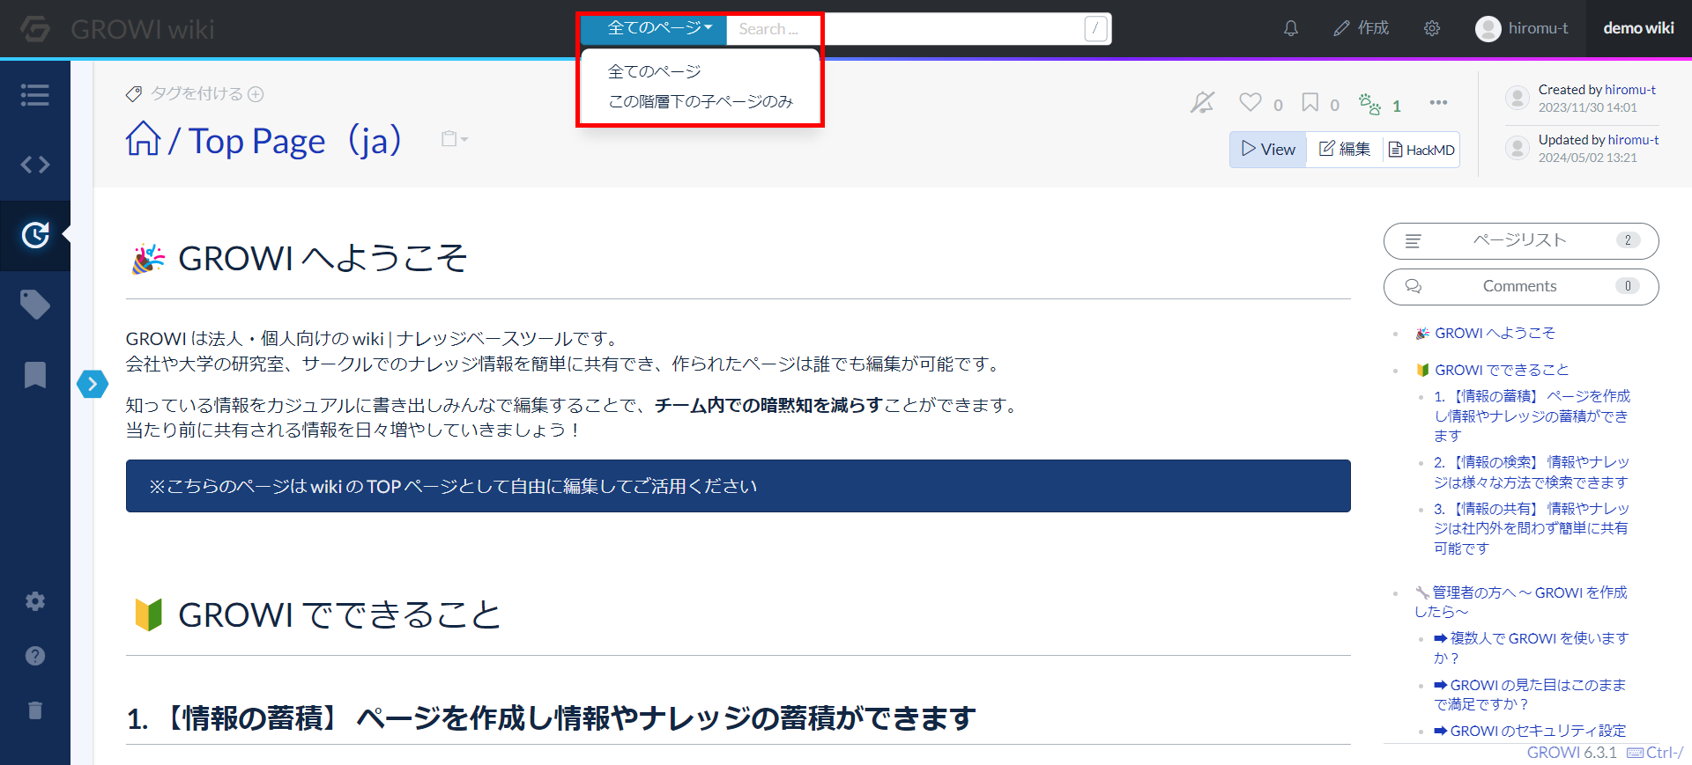The width and height of the screenshot is (1692, 765).
Task: Open the tags sidebar icon
Action: click(x=35, y=305)
